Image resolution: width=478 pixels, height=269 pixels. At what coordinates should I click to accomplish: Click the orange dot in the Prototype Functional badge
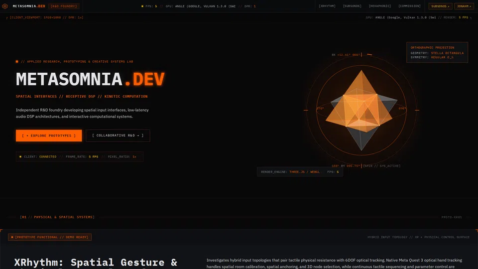point(12,237)
